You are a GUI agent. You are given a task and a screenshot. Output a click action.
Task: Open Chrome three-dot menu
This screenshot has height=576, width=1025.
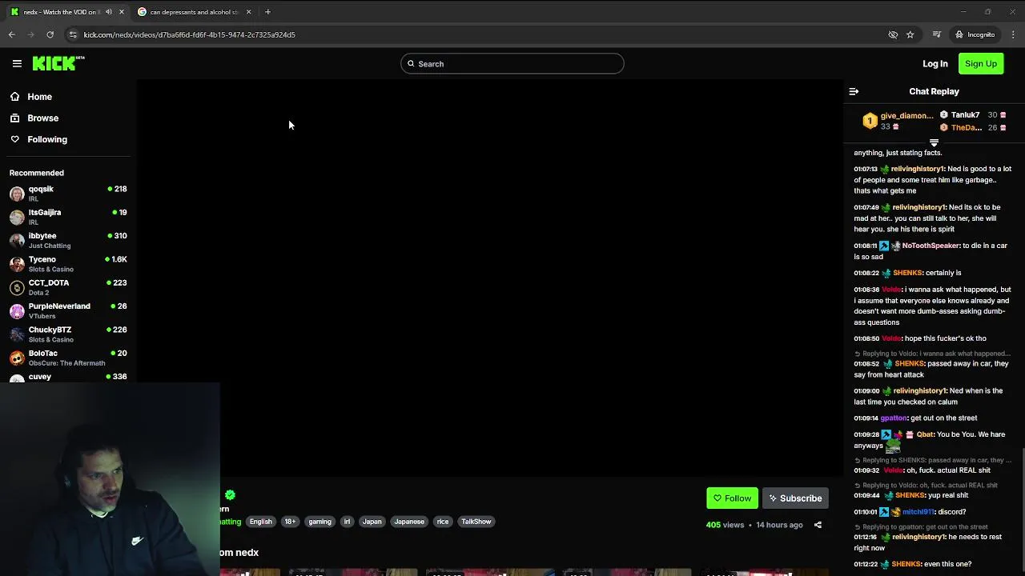[1014, 34]
